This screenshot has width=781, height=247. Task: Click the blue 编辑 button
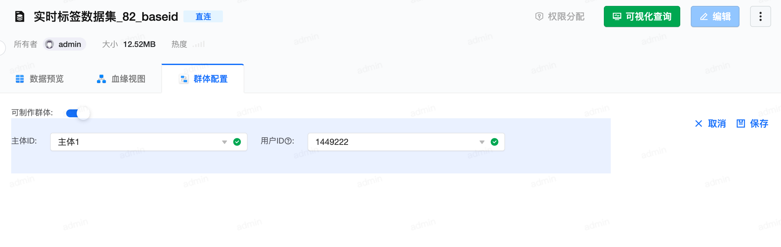(x=715, y=16)
